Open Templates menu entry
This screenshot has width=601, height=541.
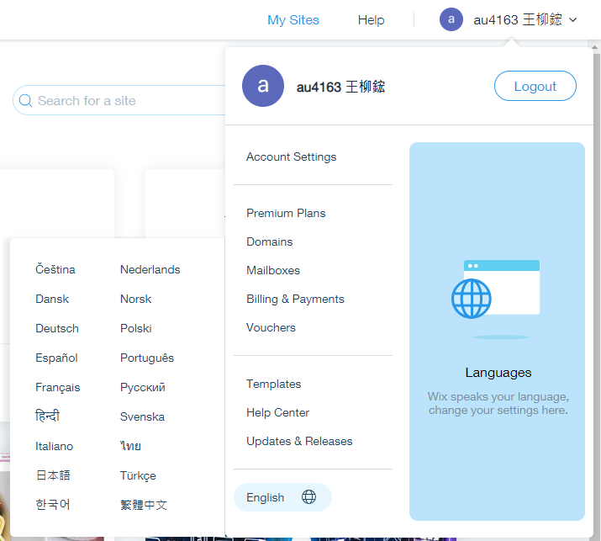coord(274,384)
